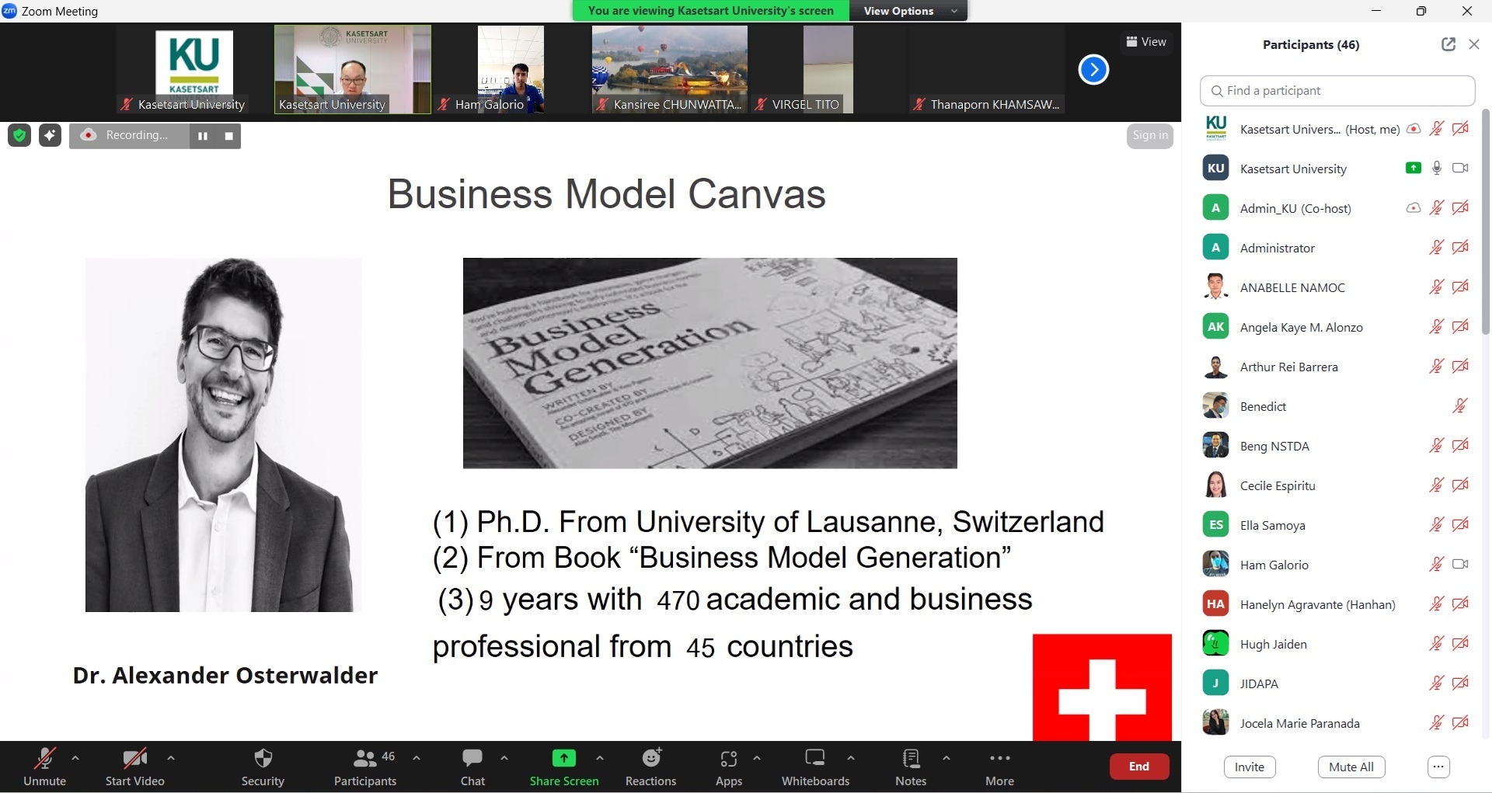Click Benedict muted microphone icon
The image size is (1492, 793).
[x=1460, y=405]
